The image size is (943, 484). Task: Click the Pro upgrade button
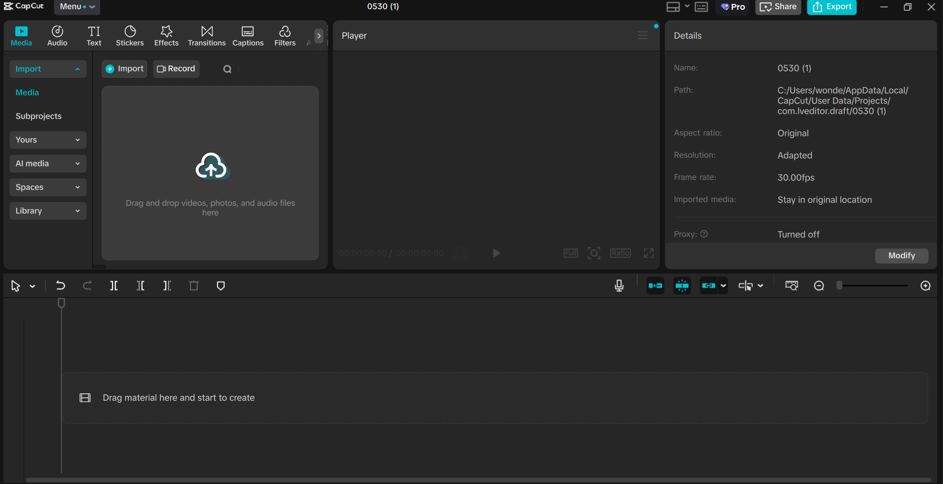pyautogui.click(x=733, y=7)
